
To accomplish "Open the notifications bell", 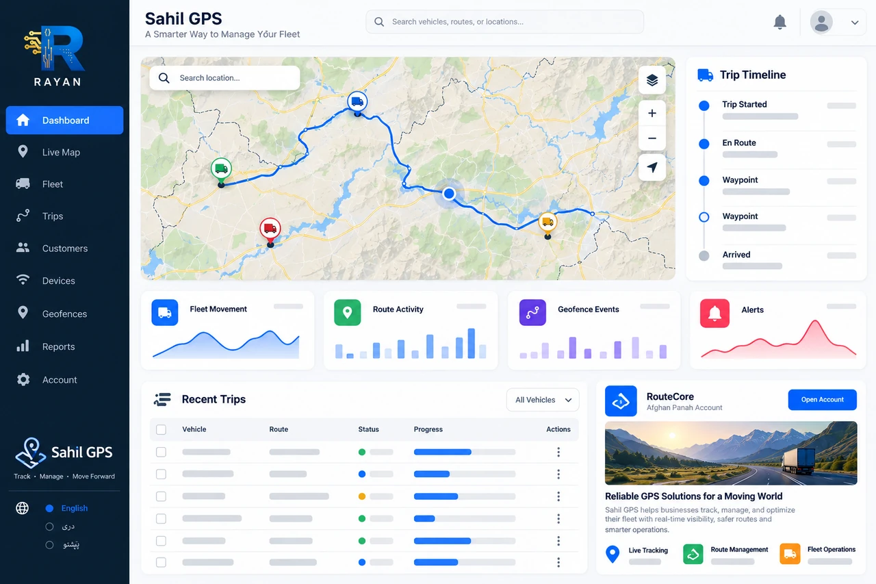I will tap(780, 22).
